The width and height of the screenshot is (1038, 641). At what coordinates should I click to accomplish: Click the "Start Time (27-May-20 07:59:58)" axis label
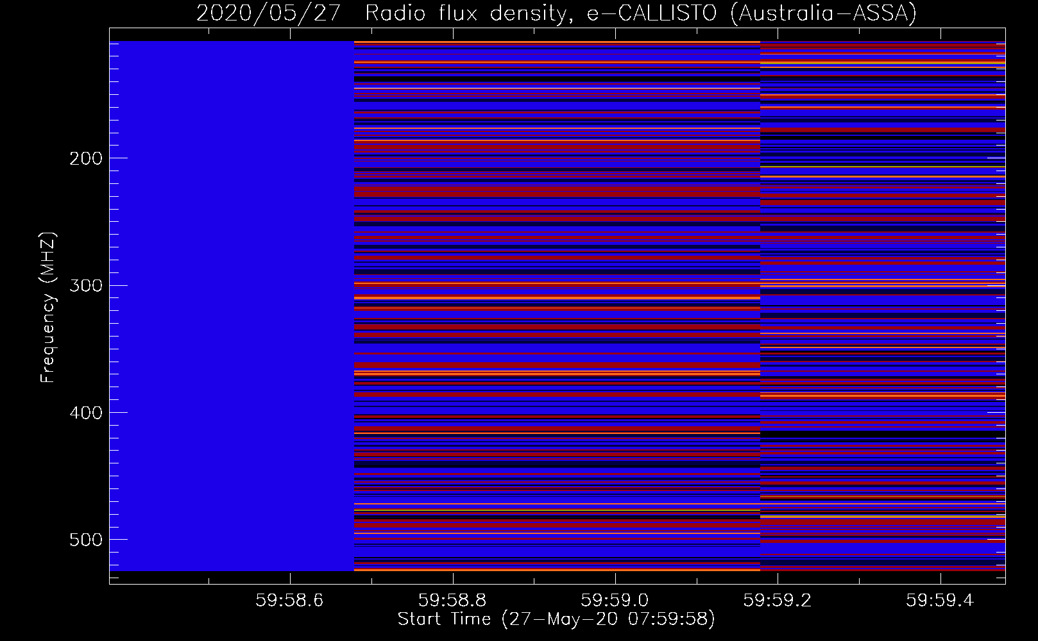(x=556, y=619)
